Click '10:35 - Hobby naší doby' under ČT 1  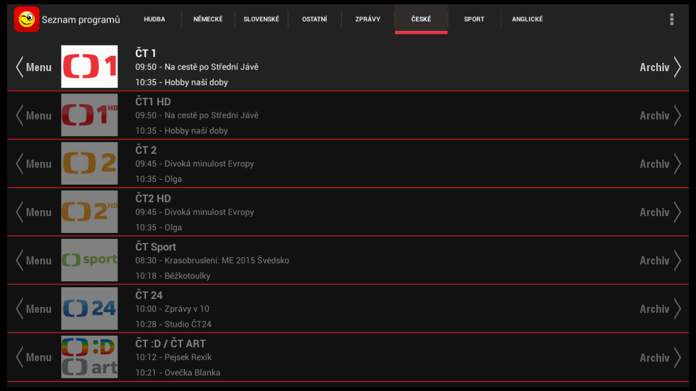(x=182, y=83)
